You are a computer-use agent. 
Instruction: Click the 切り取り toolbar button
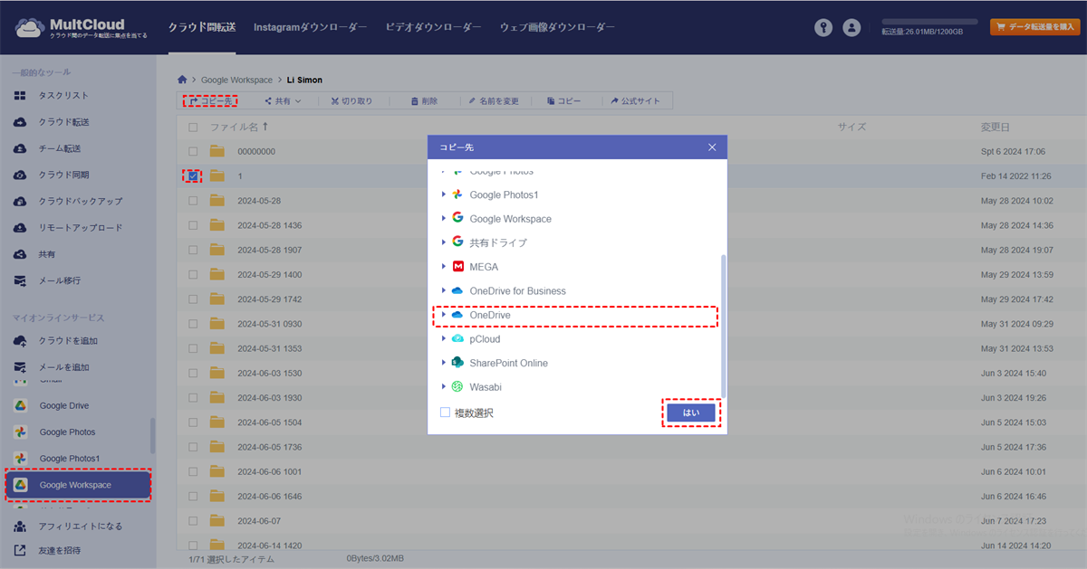coord(351,101)
